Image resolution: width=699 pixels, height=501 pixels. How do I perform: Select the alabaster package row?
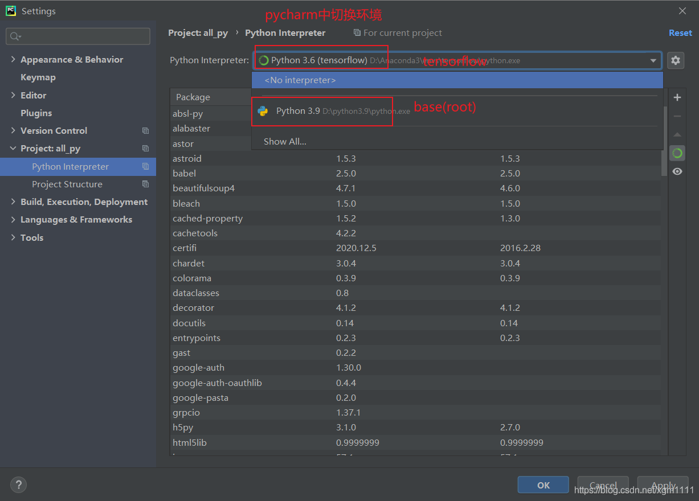point(211,129)
